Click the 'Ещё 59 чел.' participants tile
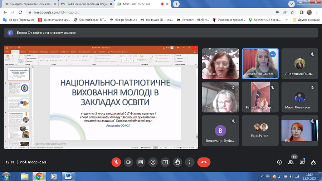This screenshot has height=181, width=322. coord(260,130)
